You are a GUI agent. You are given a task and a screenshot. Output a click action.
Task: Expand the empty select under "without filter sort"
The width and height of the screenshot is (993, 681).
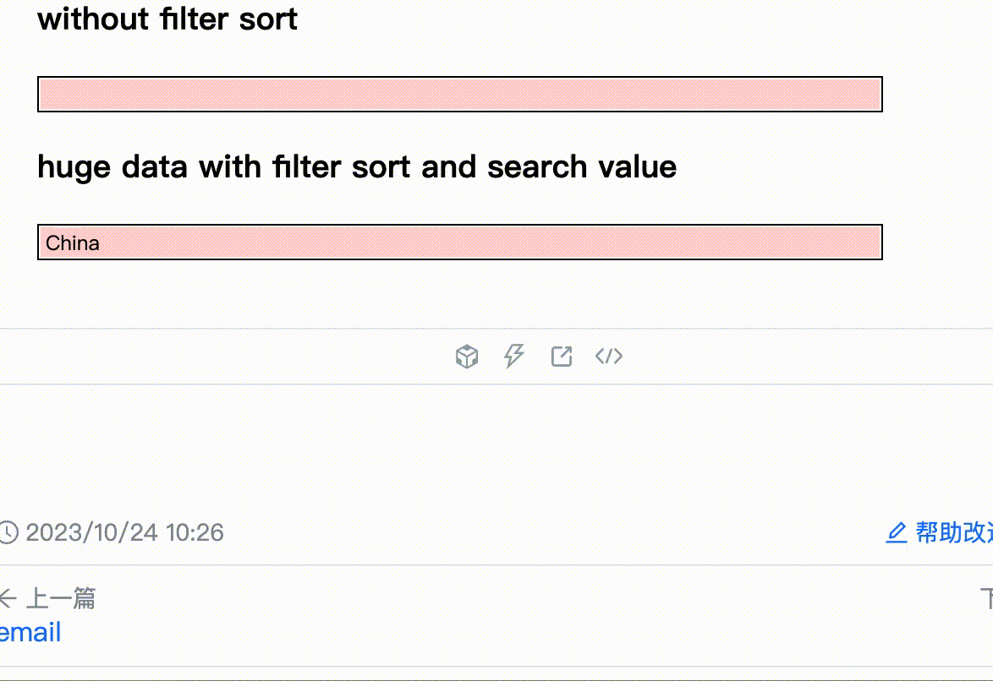tap(460, 94)
